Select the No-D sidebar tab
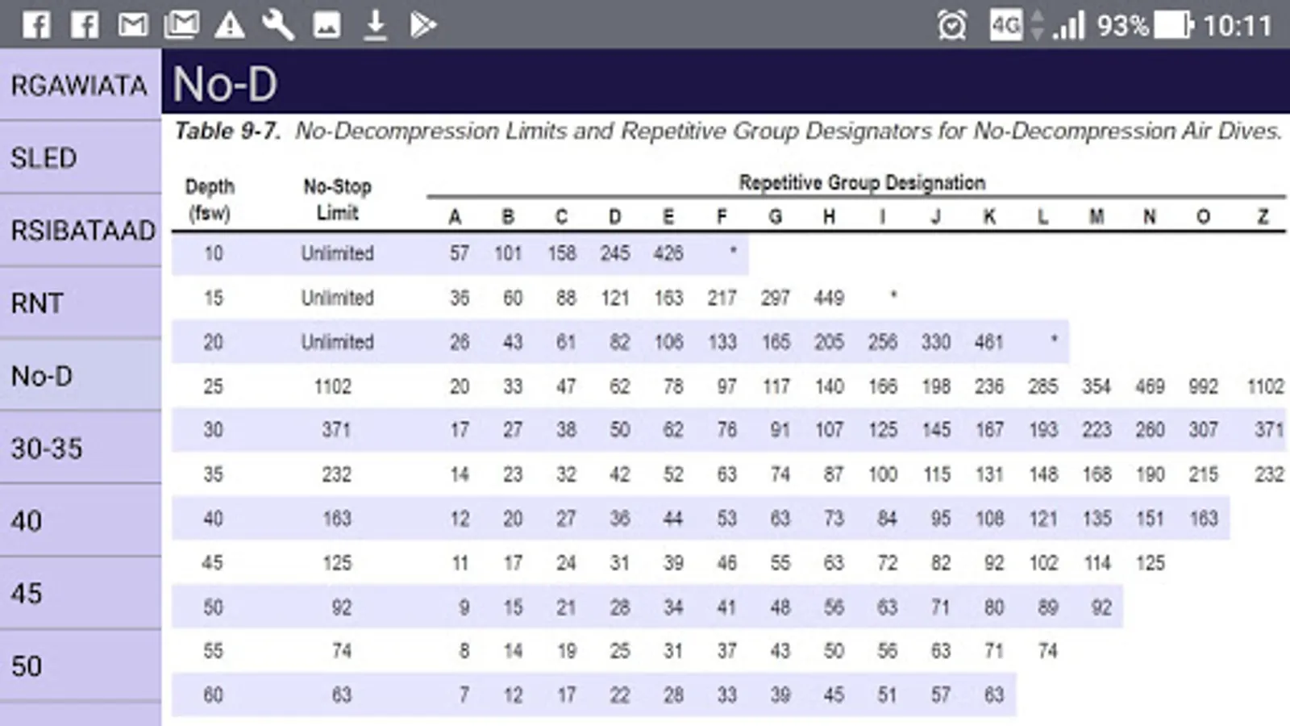 pyautogui.click(x=80, y=375)
